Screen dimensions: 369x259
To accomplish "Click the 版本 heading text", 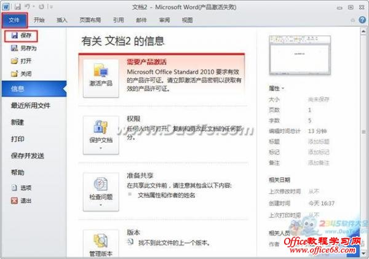I will point(133,233).
